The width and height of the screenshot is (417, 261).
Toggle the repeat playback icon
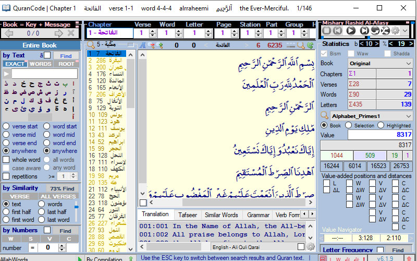[375, 31]
